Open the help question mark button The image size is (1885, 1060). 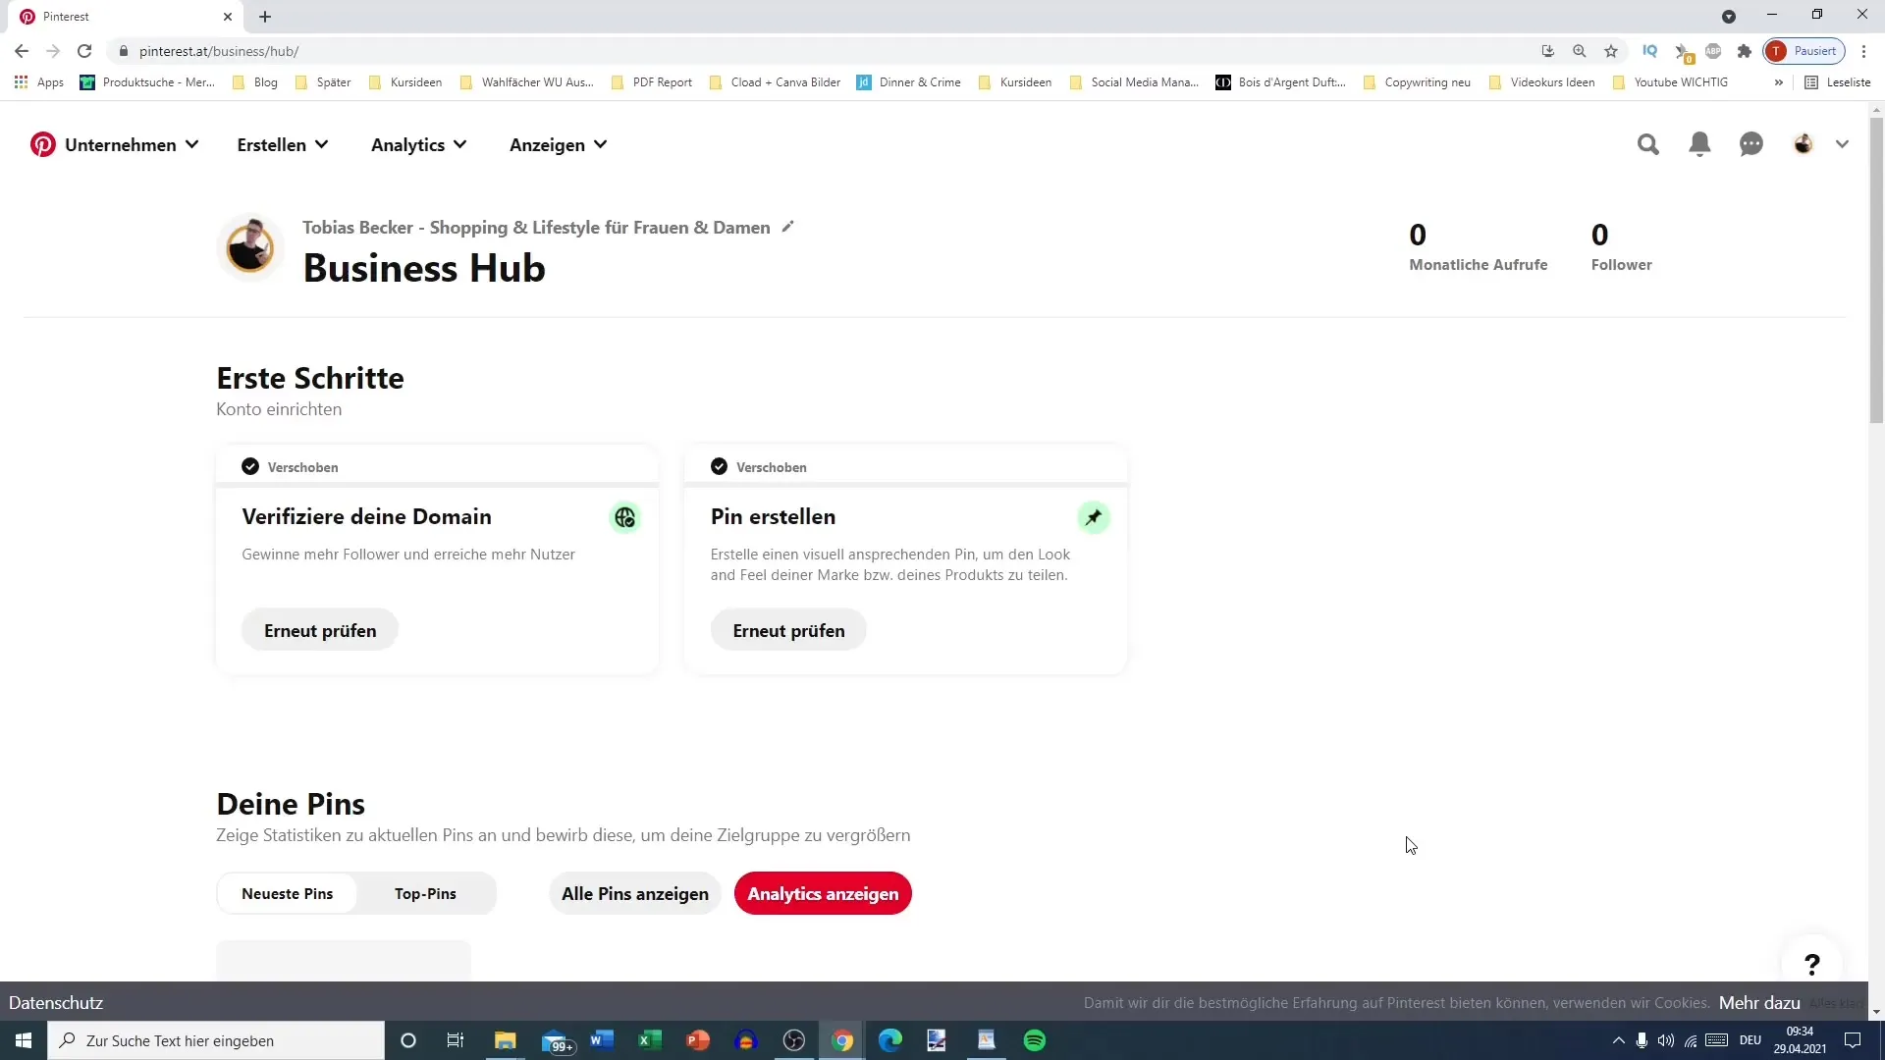coord(1812,965)
